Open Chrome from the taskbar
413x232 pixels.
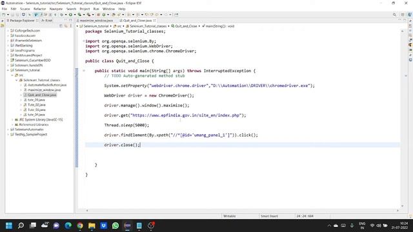(x=80, y=226)
